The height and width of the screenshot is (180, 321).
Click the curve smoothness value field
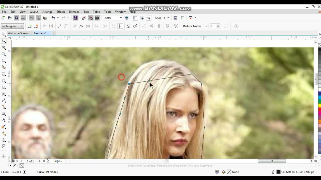click(213, 26)
